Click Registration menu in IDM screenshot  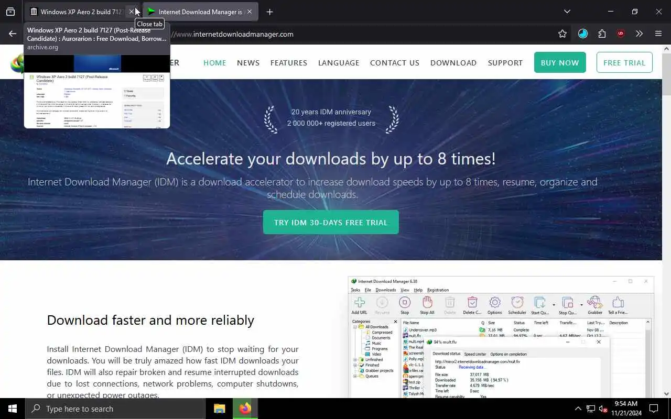438,290
